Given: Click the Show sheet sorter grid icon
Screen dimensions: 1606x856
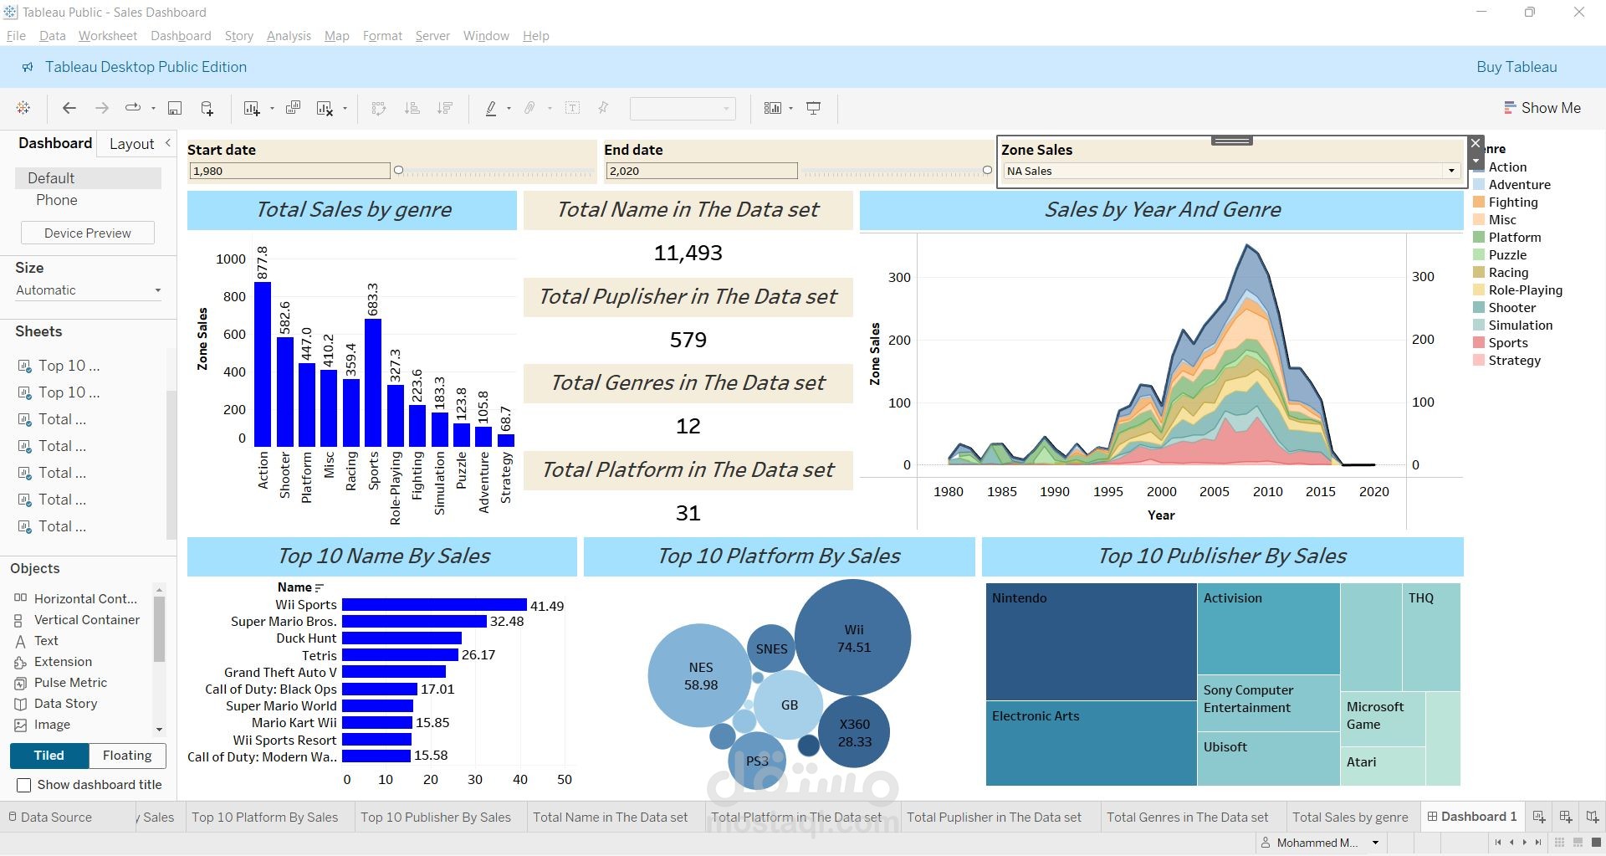Looking at the screenshot, I should pyautogui.click(x=1559, y=843).
